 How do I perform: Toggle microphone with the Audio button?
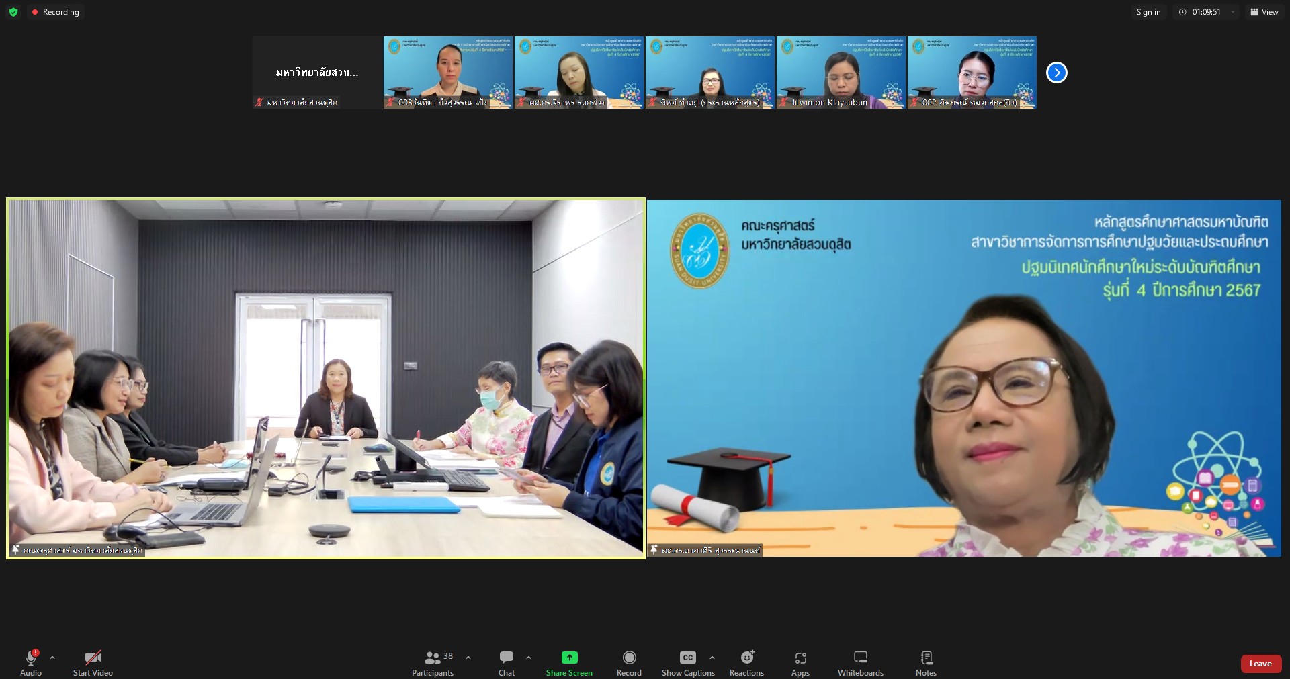point(31,663)
